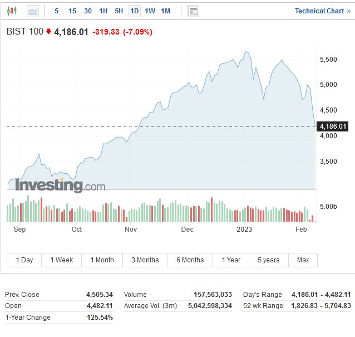Open Technical Chart link

[x=322, y=11]
